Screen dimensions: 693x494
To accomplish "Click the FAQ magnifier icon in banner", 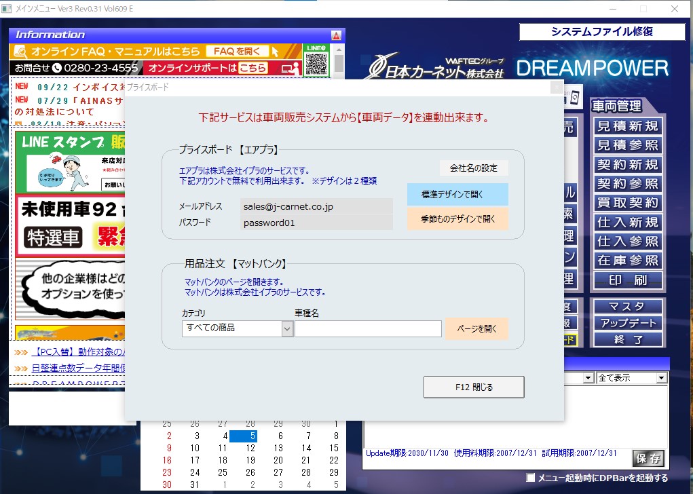I will 20,52.
